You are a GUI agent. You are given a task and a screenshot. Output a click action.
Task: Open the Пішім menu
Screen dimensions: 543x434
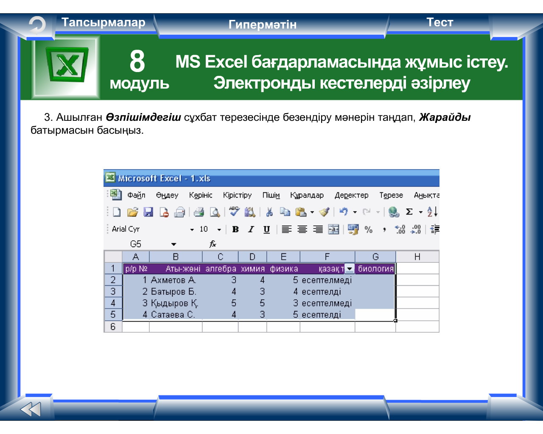[x=271, y=195]
